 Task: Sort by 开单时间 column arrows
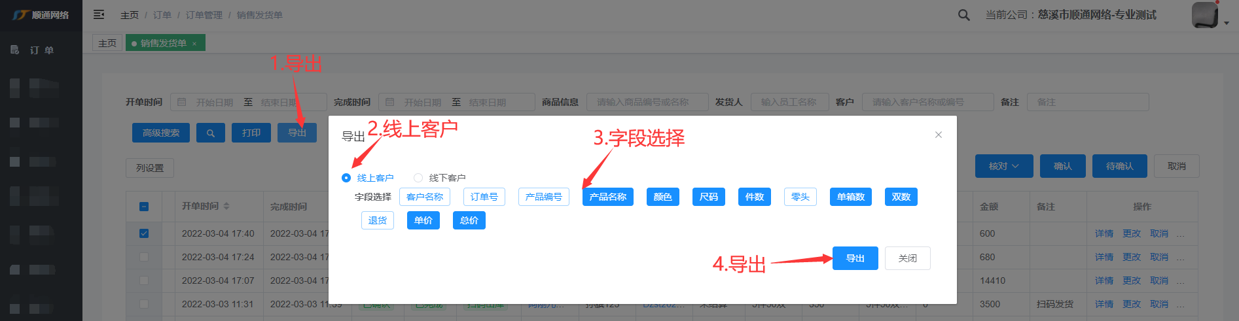click(226, 206)
